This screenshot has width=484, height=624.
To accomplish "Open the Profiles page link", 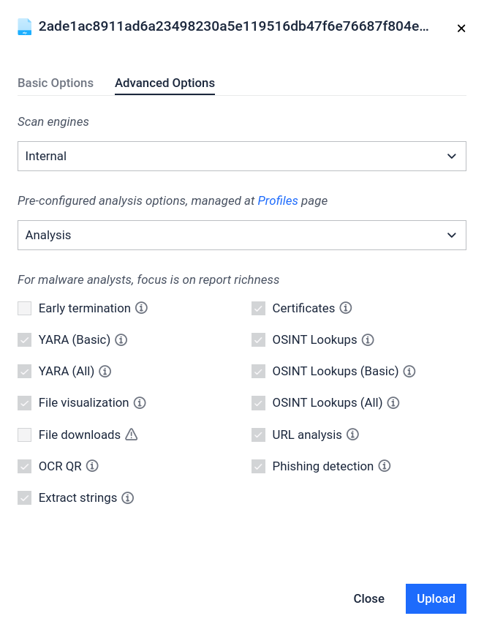I will (278, 200).
